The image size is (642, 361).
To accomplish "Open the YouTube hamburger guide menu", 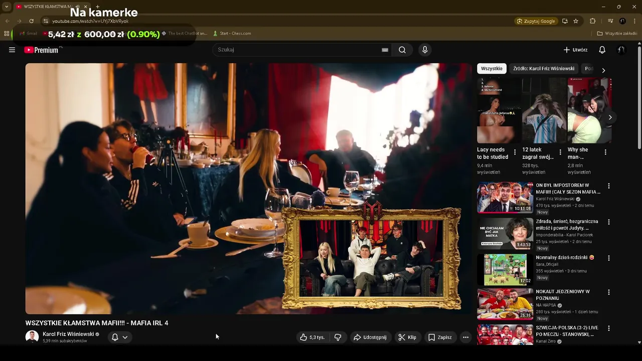I will (12, 50).
